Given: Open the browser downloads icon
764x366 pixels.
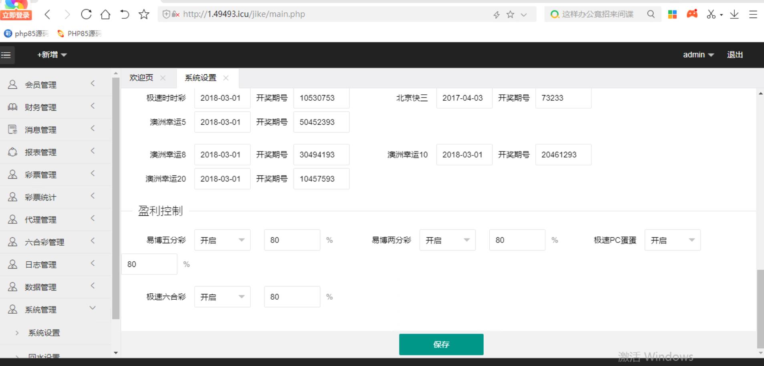Looking at the screenshot, I should [x=734, y=14].
